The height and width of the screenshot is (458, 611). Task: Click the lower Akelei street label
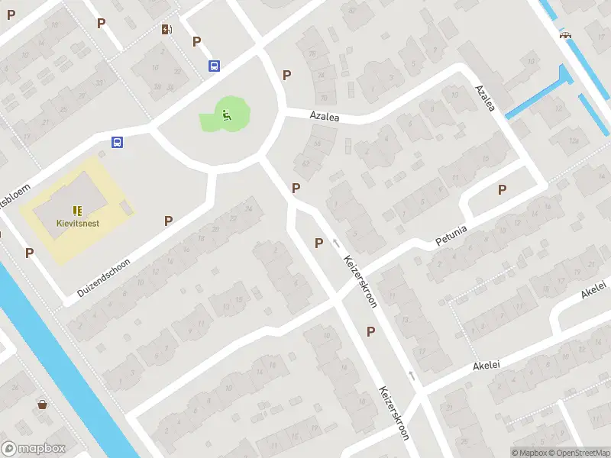pyautogui.click(x=487, y=366)
